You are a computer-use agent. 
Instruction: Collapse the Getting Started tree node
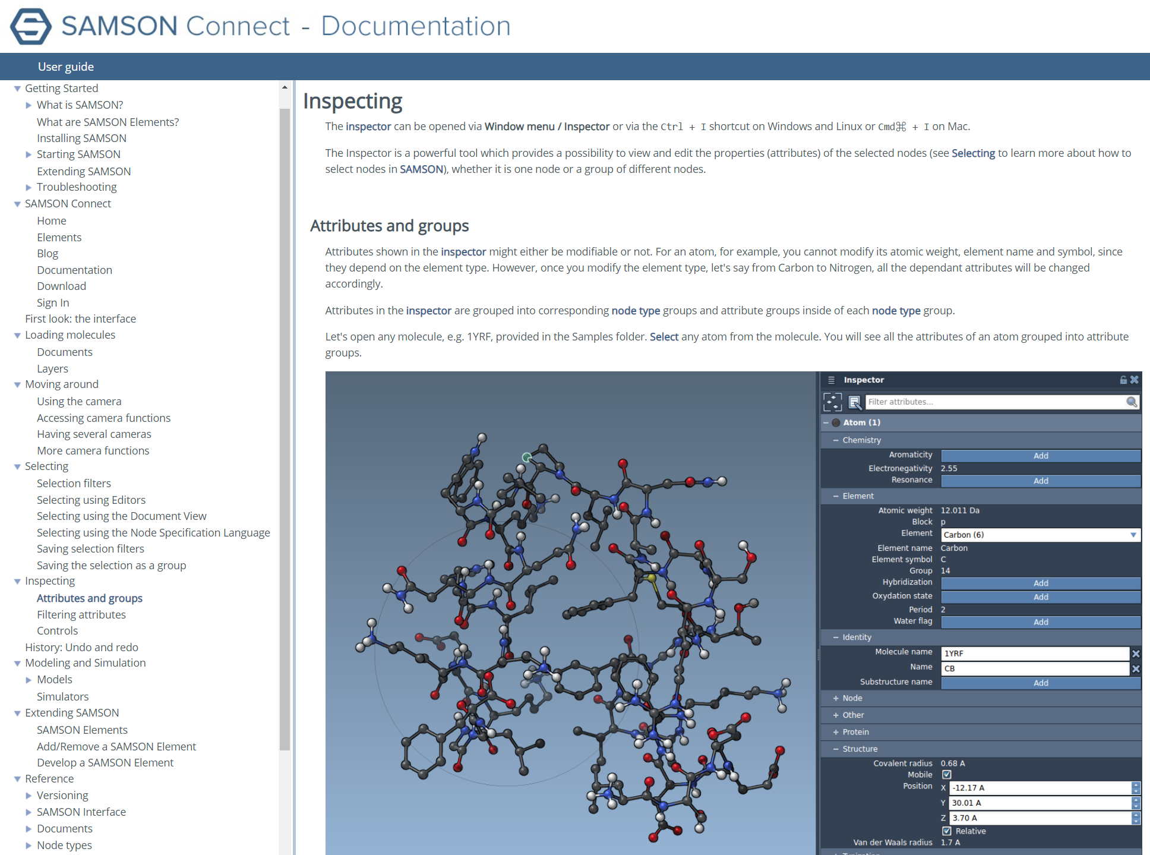tap(17, 89)
